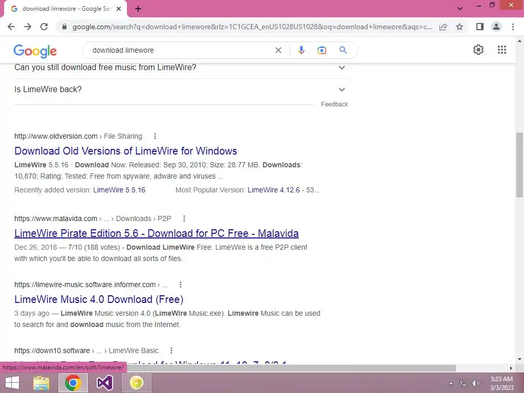524x393 pixels.
Task: Open the network tray icon
Action: (x=463, y=383)
